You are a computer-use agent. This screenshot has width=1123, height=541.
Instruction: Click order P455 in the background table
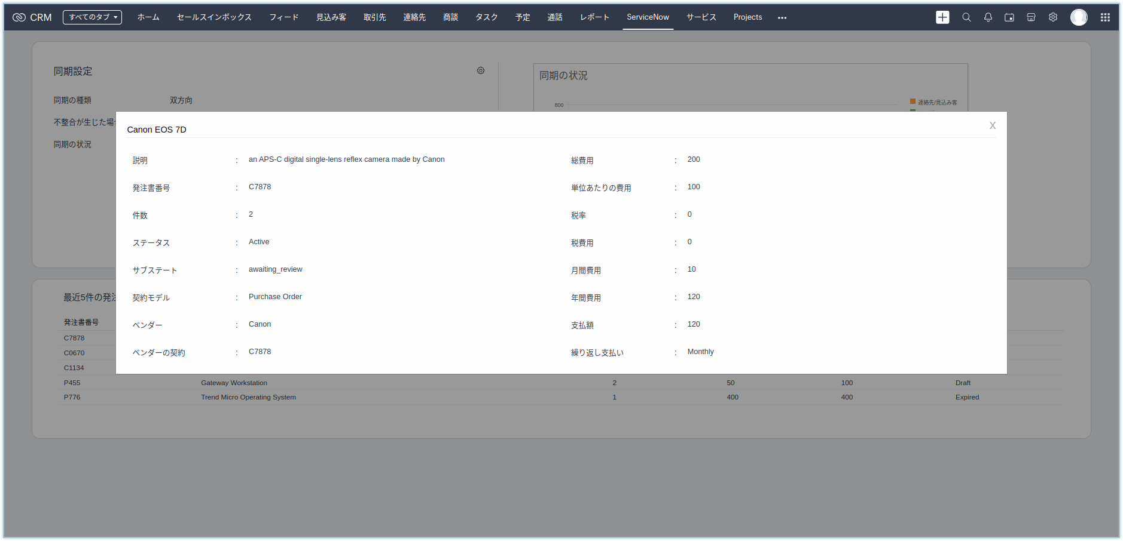(x=72, y=383)
